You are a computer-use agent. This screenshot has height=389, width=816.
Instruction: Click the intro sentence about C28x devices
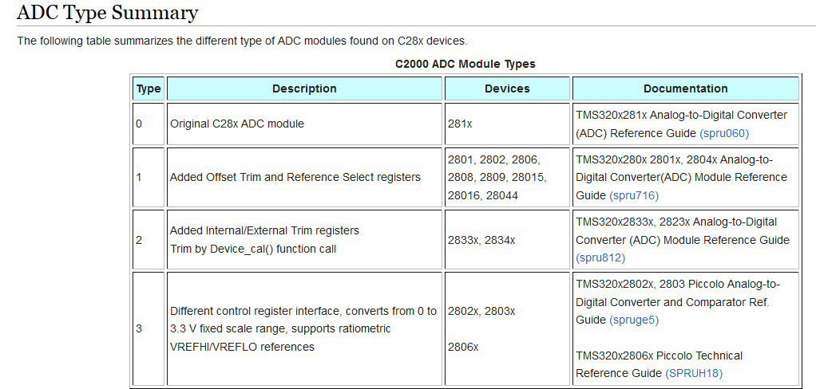[x=242, y=41]
